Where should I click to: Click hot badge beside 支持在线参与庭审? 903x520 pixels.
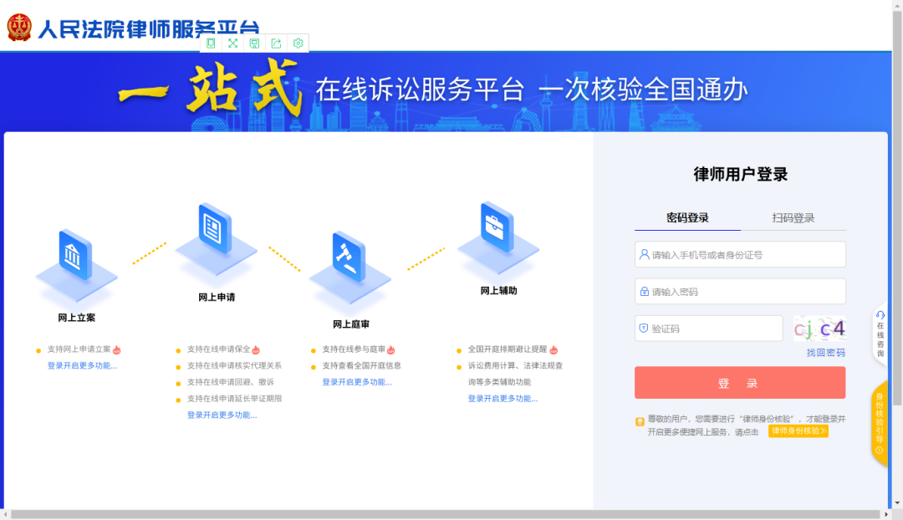391,349
